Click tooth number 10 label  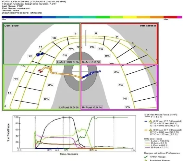pos(54,38)
